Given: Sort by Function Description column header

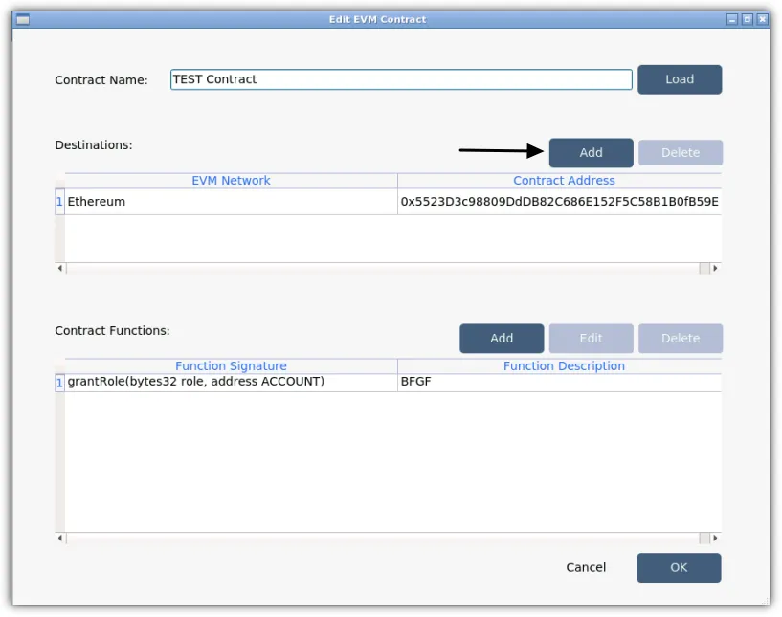Looking at the screenshot, I should click(560, 365).
